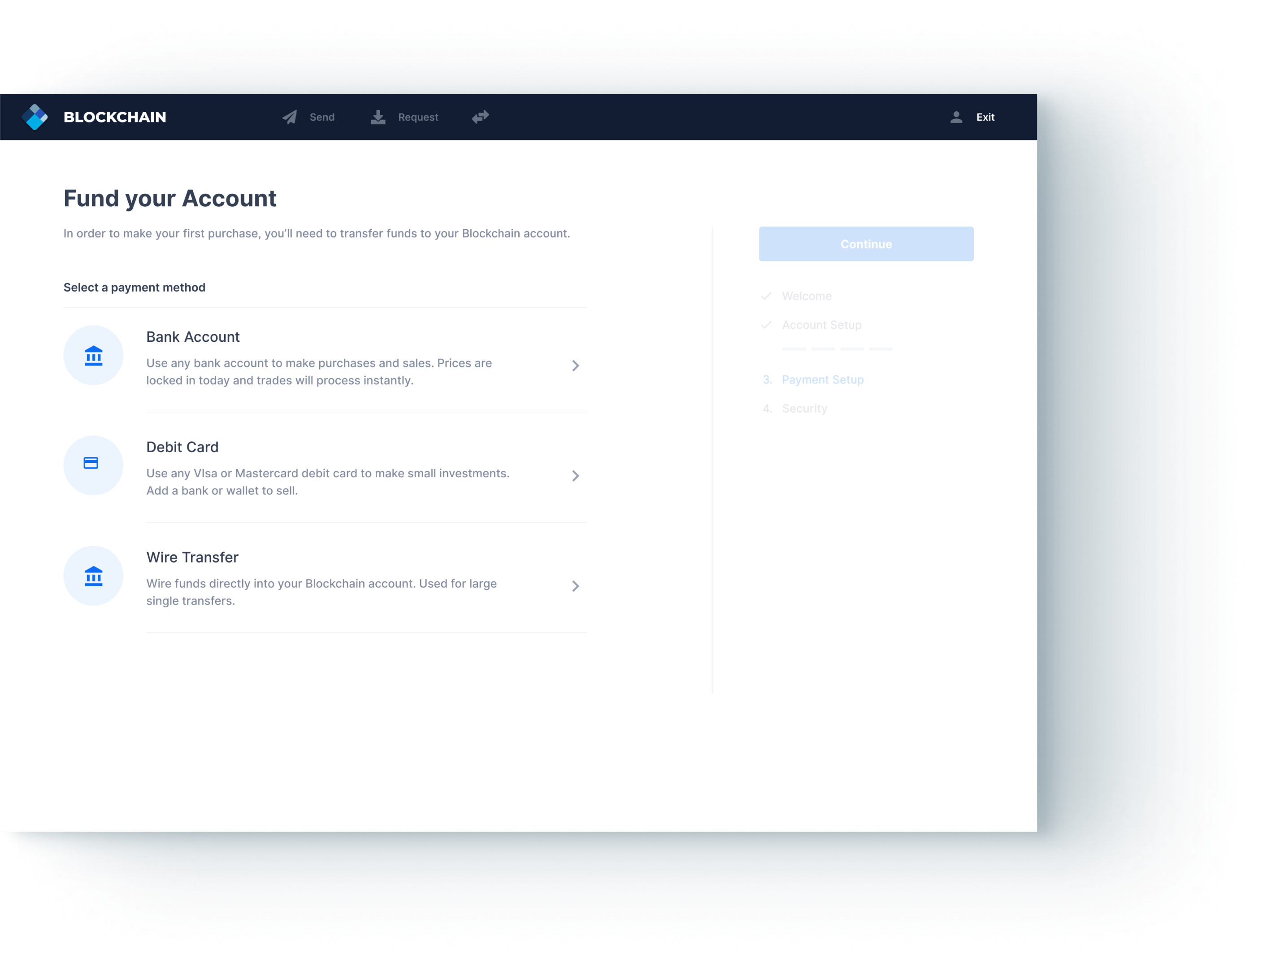This screenshot has width=1267, height=968.
Task: Click the Continue button
Action: [x=866, y=244]
